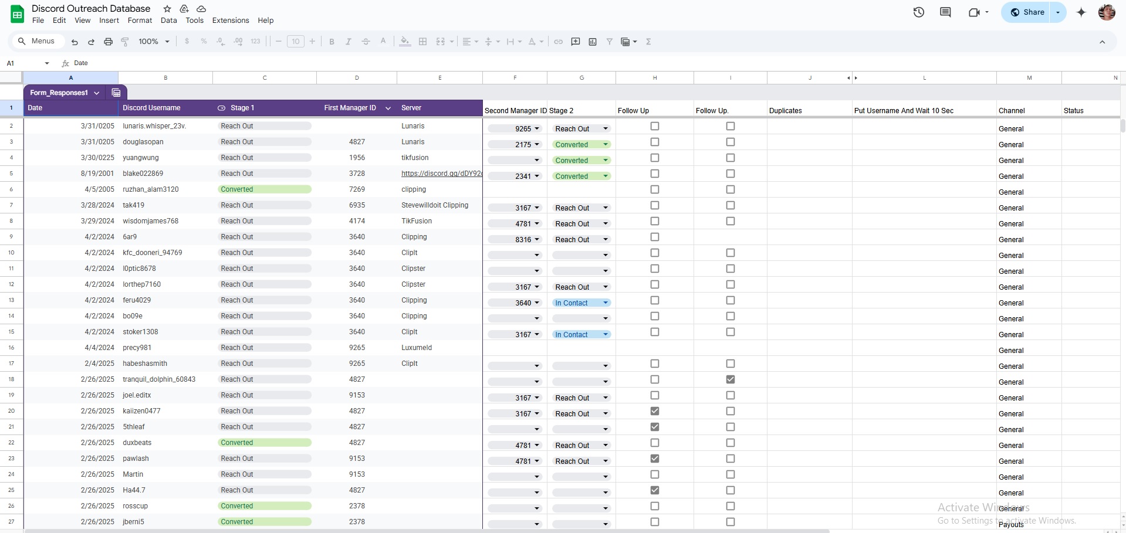Uncheck Follow Up checkbox for kaiizen0477 row
The width and height of the screenshot is (1126, 533).
coord(655,411)
